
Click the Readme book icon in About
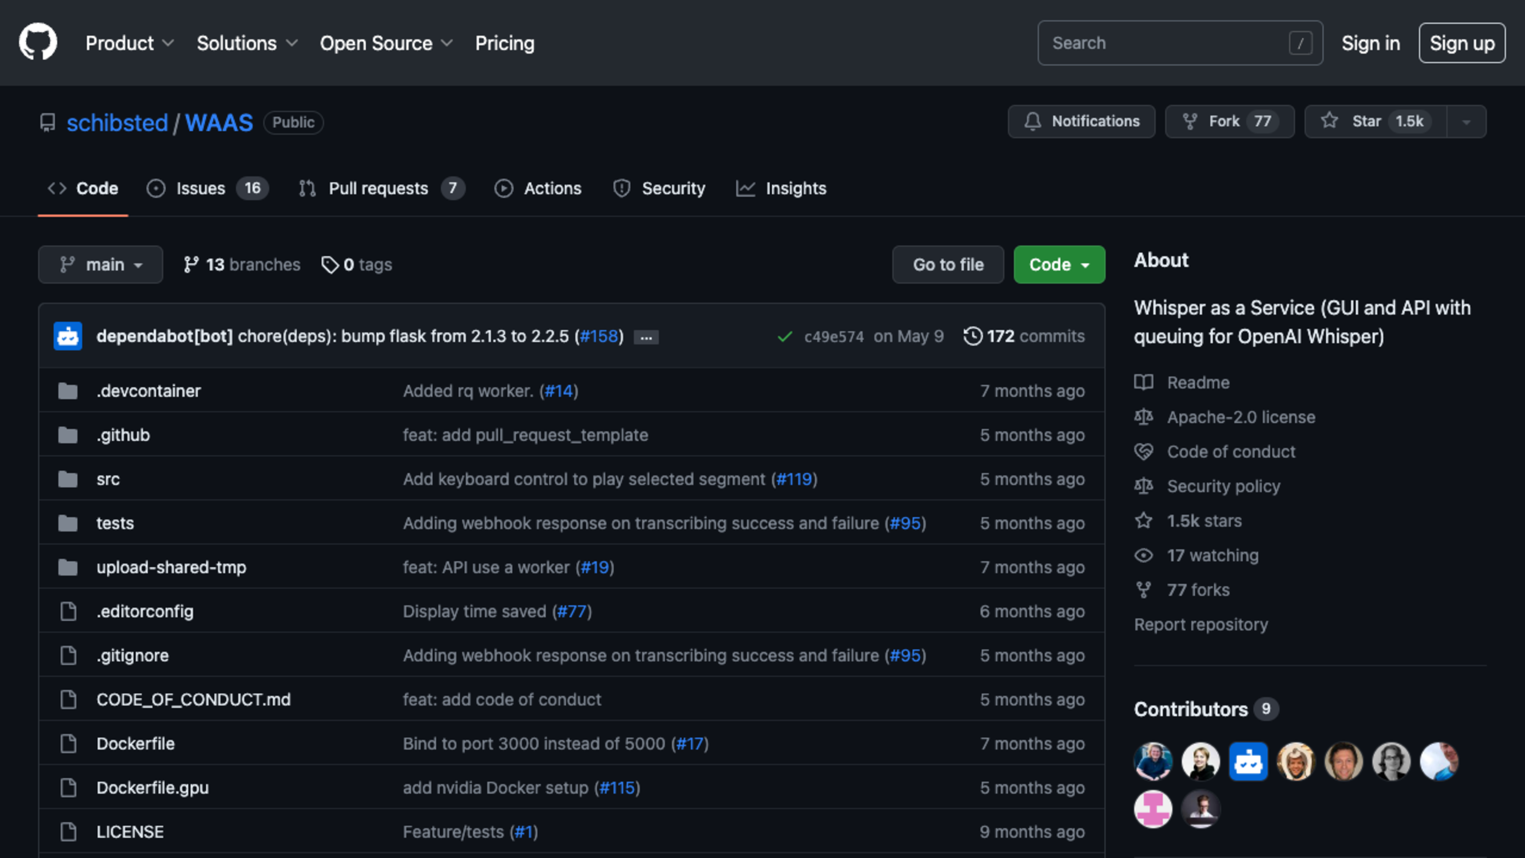[1144, 383]
